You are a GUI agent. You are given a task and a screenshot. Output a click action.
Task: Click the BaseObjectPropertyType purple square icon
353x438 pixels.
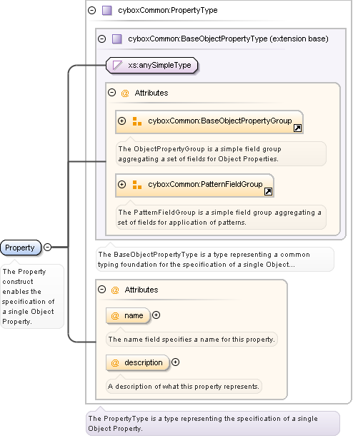click(117, 39)
